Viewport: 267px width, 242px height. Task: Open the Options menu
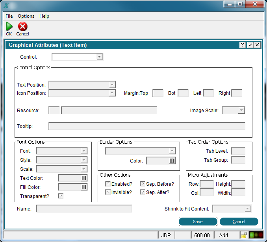pos(26,16)
